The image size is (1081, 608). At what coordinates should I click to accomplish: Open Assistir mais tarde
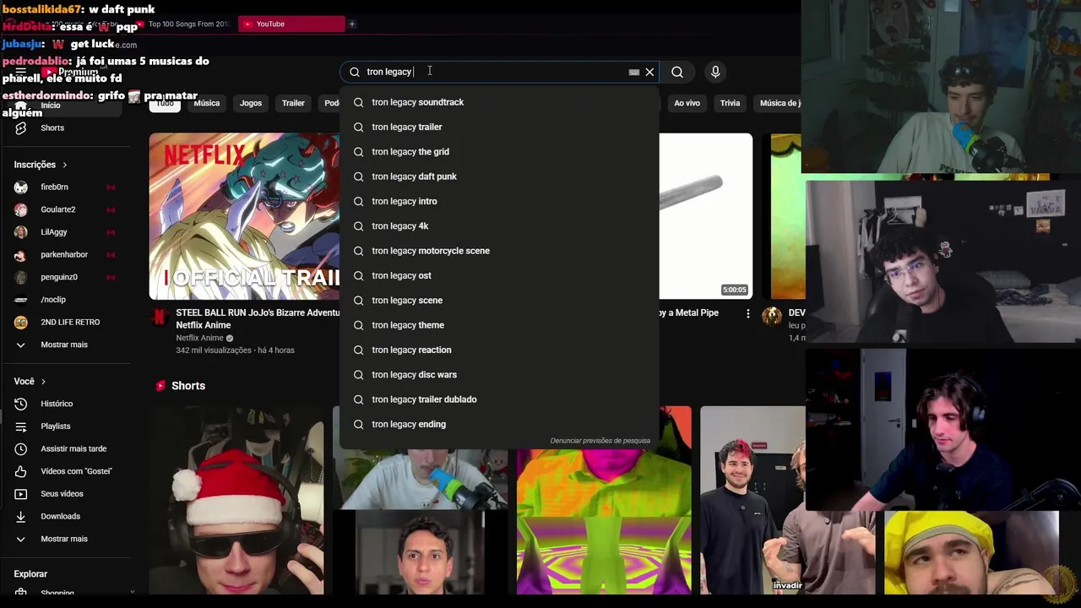point(73,448)
